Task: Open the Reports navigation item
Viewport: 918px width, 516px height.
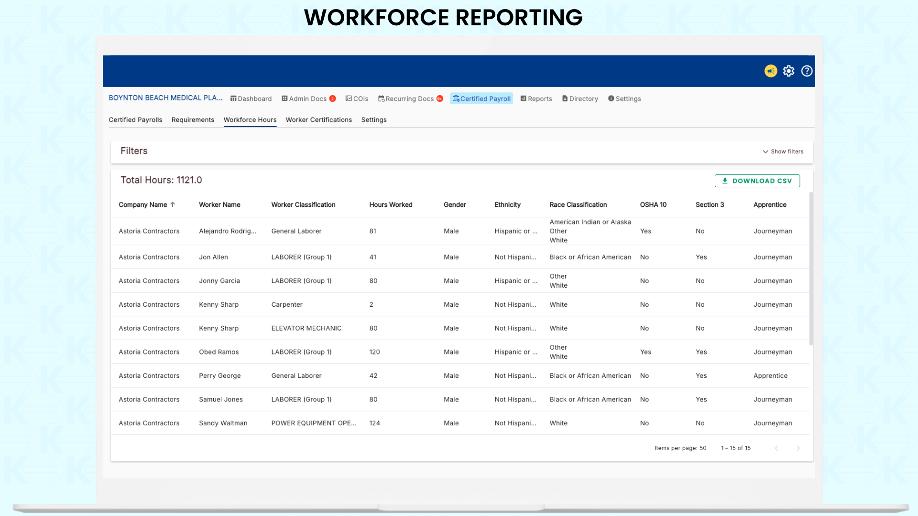Action: coord(536,99)
